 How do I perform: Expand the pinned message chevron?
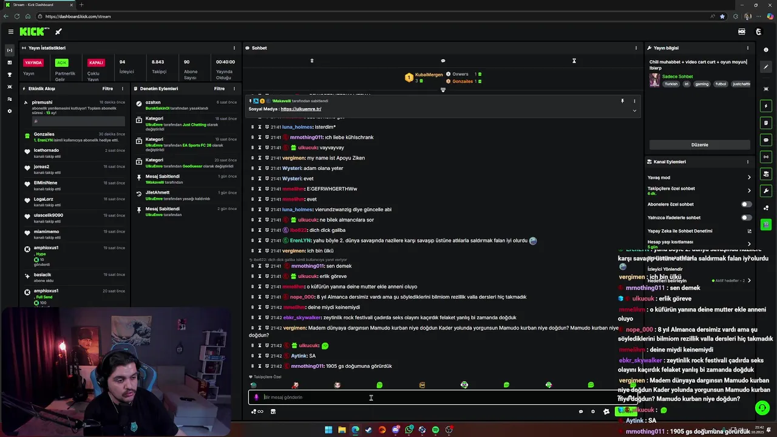(x=634, y=110)
